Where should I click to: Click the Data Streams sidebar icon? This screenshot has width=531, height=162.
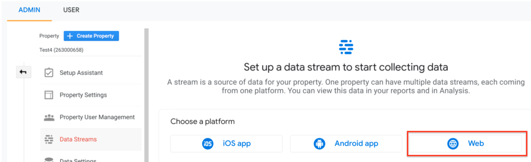pyautogui.click(x=49, y=139)
